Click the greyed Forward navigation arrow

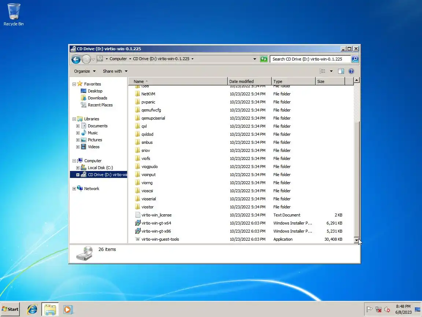86,59
